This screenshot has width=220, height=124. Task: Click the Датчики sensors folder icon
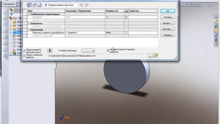[x=14, y=22]
